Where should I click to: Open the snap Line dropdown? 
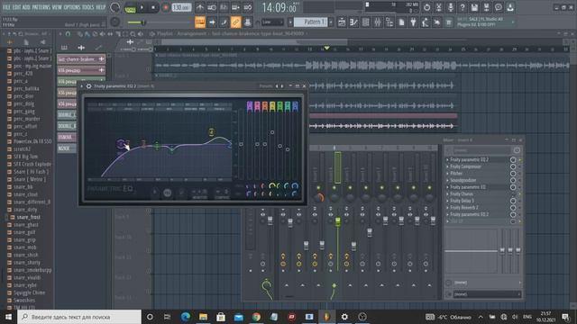[x=272, y=22]
